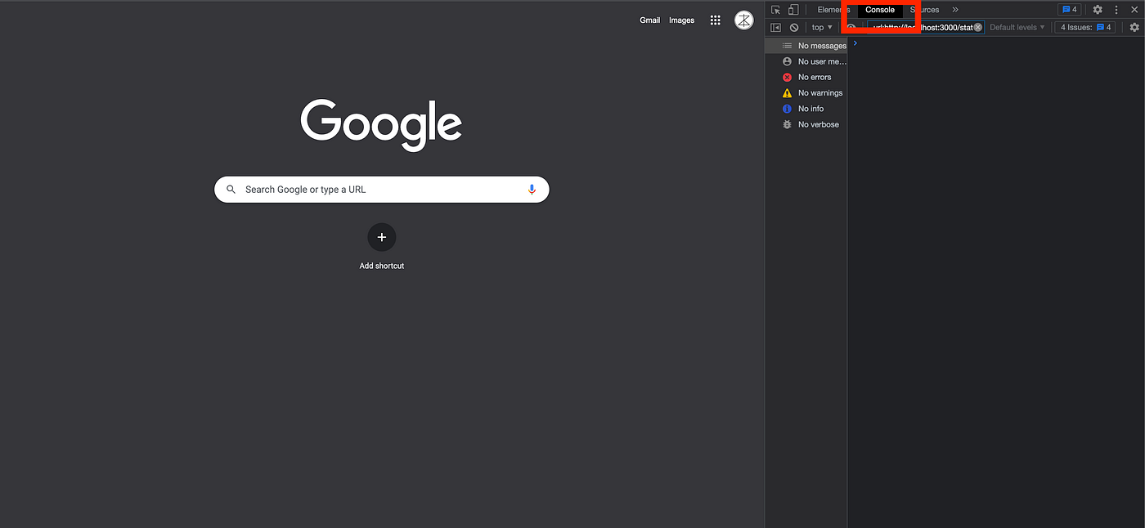Open DevTools settings gear in top bar
Image resolution: width=1145 pixels, height=528 pixels.
(1098, 10)
